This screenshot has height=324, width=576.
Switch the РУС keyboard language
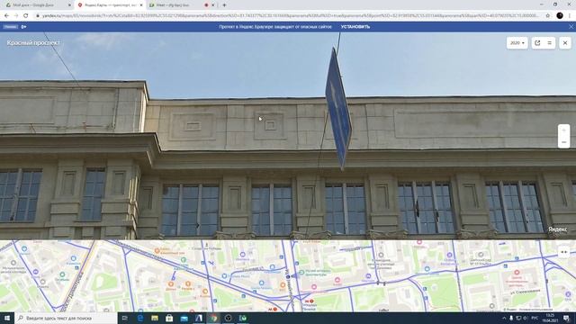point(535,318)
